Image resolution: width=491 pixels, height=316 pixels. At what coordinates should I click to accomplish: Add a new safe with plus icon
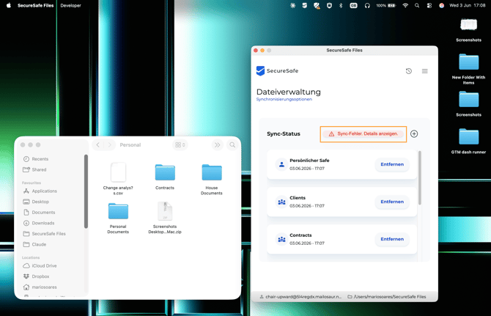(414, 133)
